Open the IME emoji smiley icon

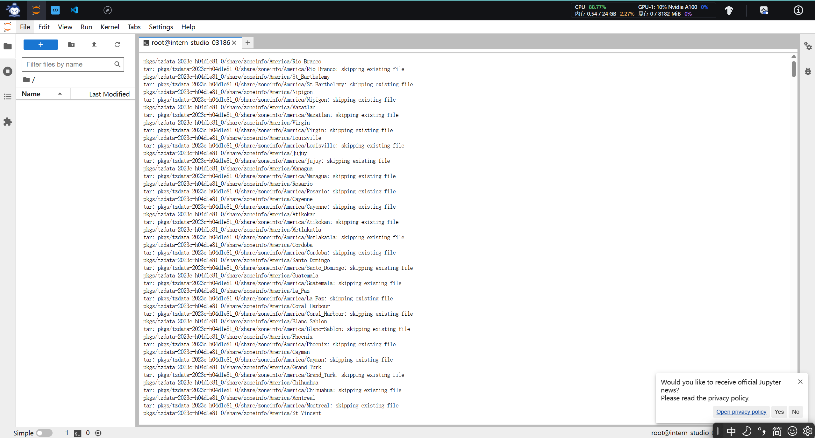(792, 431)
